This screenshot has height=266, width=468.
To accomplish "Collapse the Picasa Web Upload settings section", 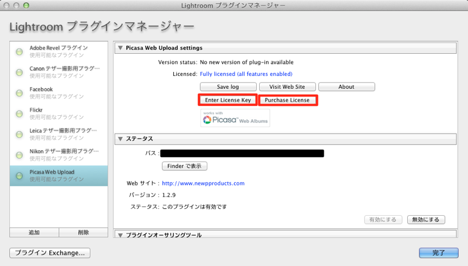I will coord(121,48).
